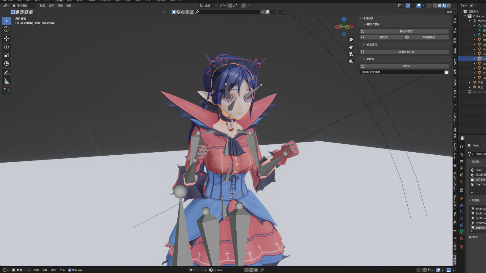
Task: Click the 通用毛毛豆咒 button
Action: tap(406, 52)
